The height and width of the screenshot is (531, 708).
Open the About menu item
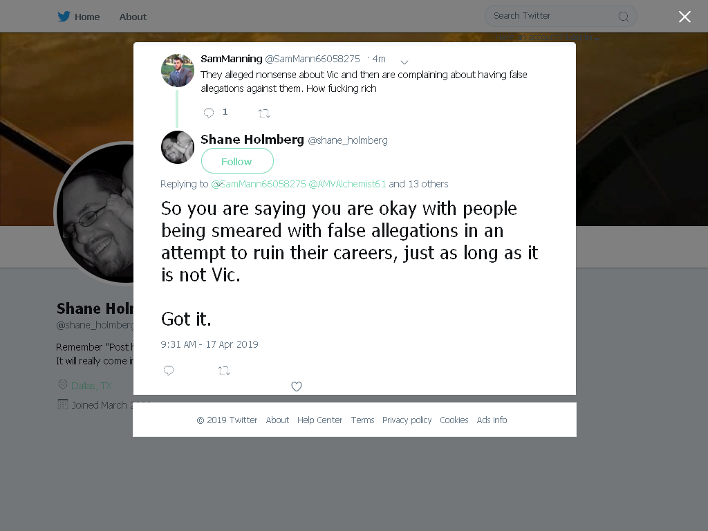click(x=133, y=17)
